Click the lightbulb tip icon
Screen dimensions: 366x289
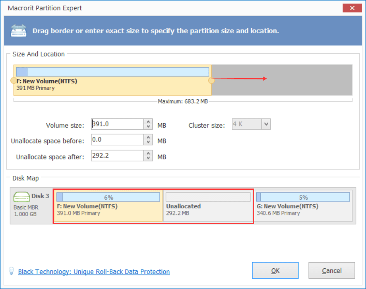(11, 271)
